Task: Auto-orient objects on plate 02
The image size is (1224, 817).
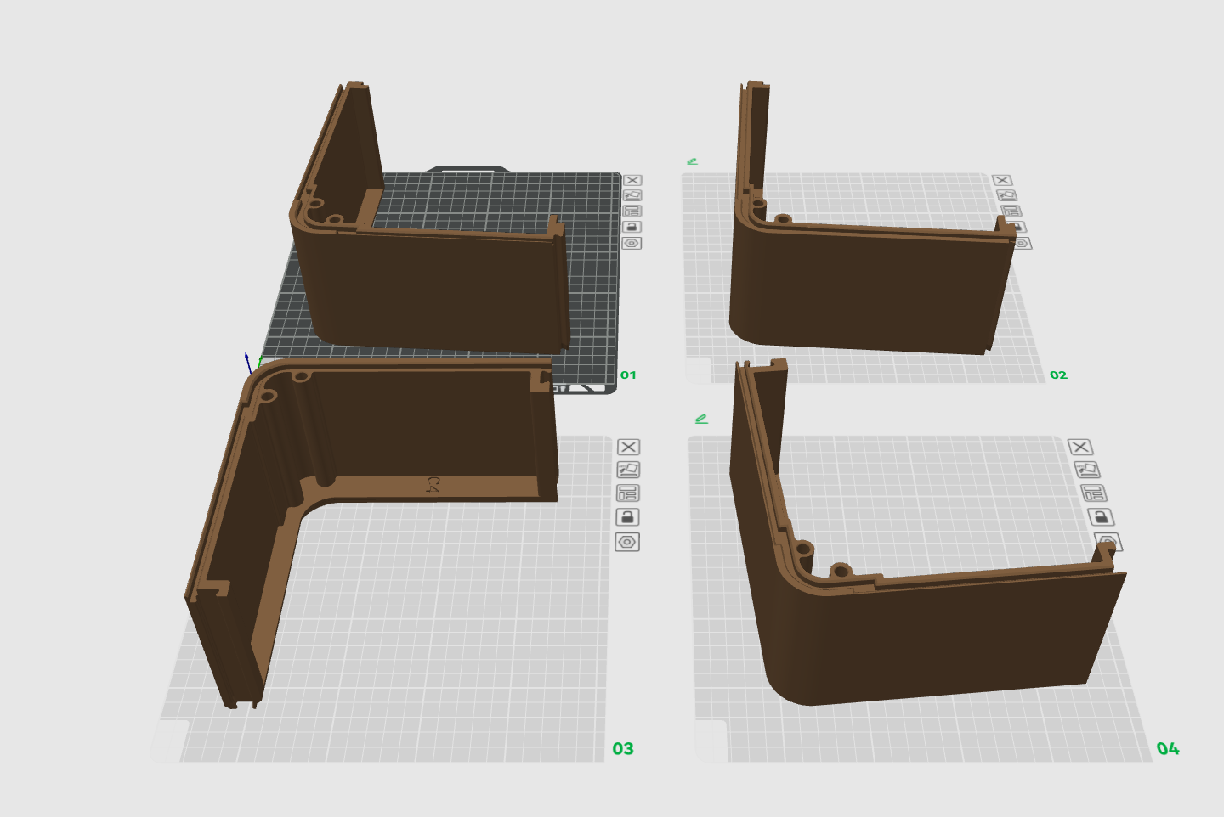Action: pos(1007,195)
